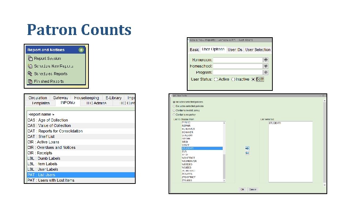Select REPAIR in list to choose from
This screenshot has height=197, width=351.
tap(186, 126)
